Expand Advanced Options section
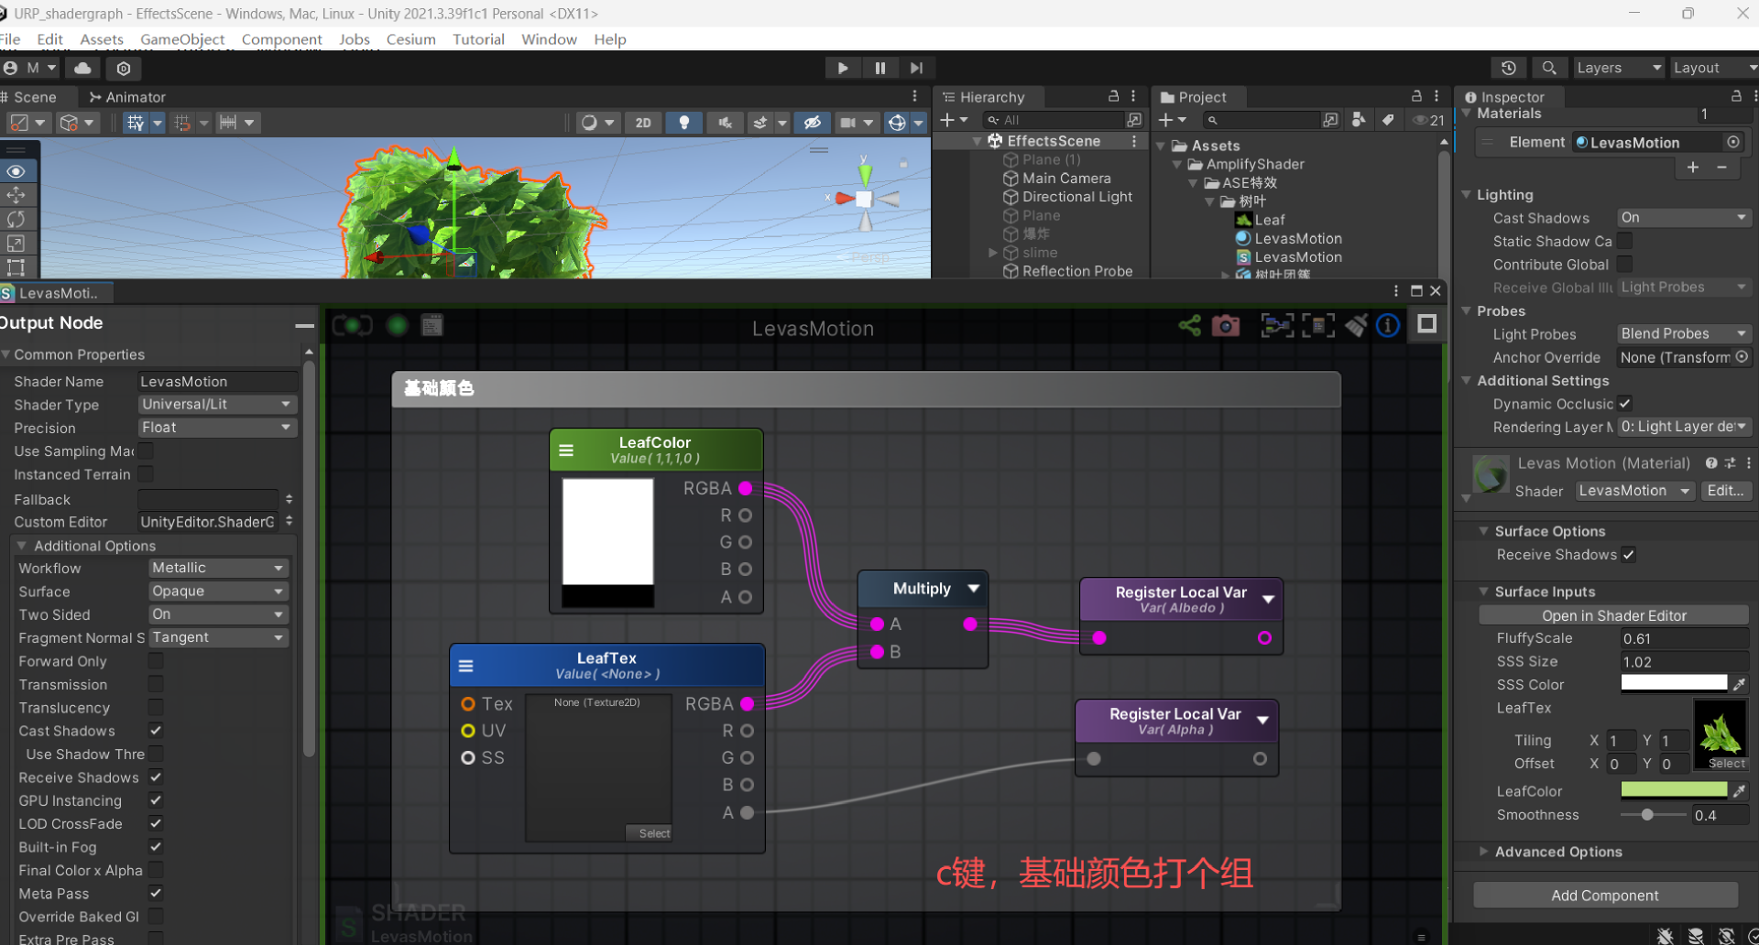1759x945 pixels. click(1483, 852)
